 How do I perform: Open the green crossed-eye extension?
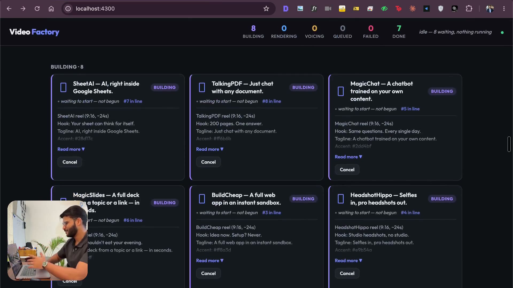[384, 9]
